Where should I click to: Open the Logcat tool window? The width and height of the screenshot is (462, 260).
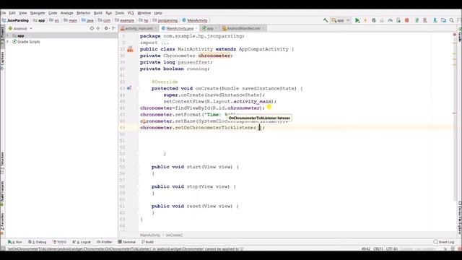click(82, 242)
